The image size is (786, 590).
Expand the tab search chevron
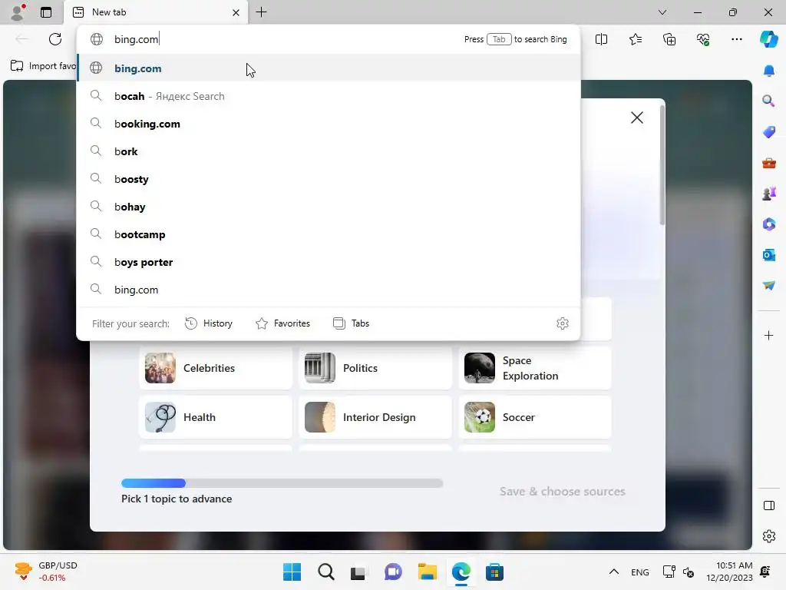coord(662,12)
